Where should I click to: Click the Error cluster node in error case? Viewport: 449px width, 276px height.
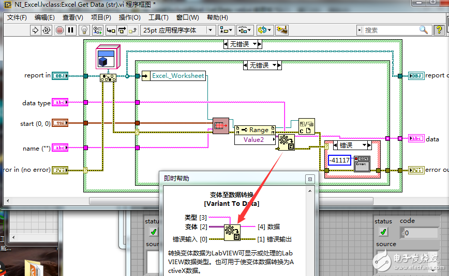point(362,164)
